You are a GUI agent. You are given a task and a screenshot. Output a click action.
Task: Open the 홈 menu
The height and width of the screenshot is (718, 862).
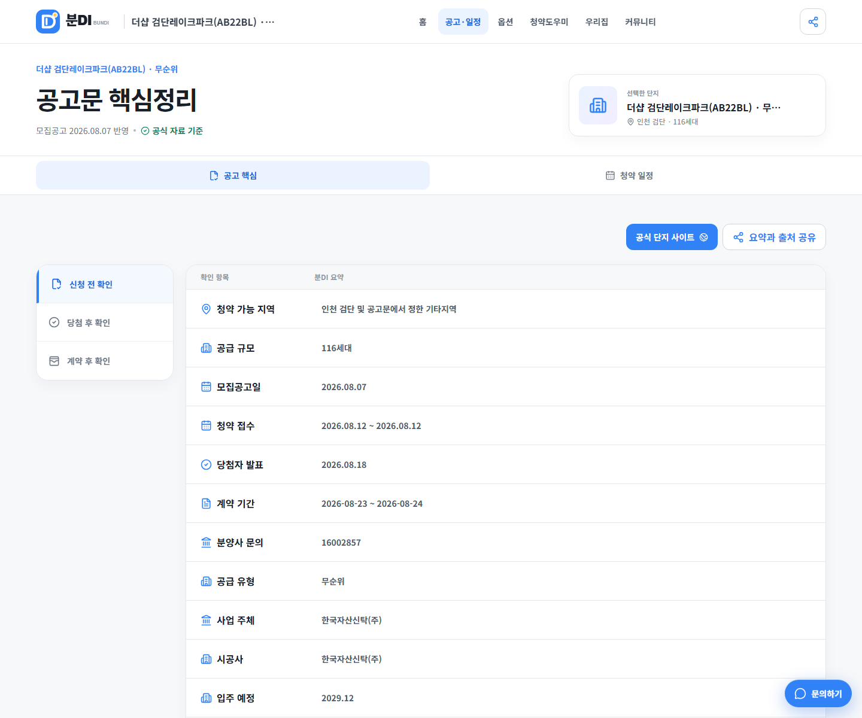[x=423, y=22]
